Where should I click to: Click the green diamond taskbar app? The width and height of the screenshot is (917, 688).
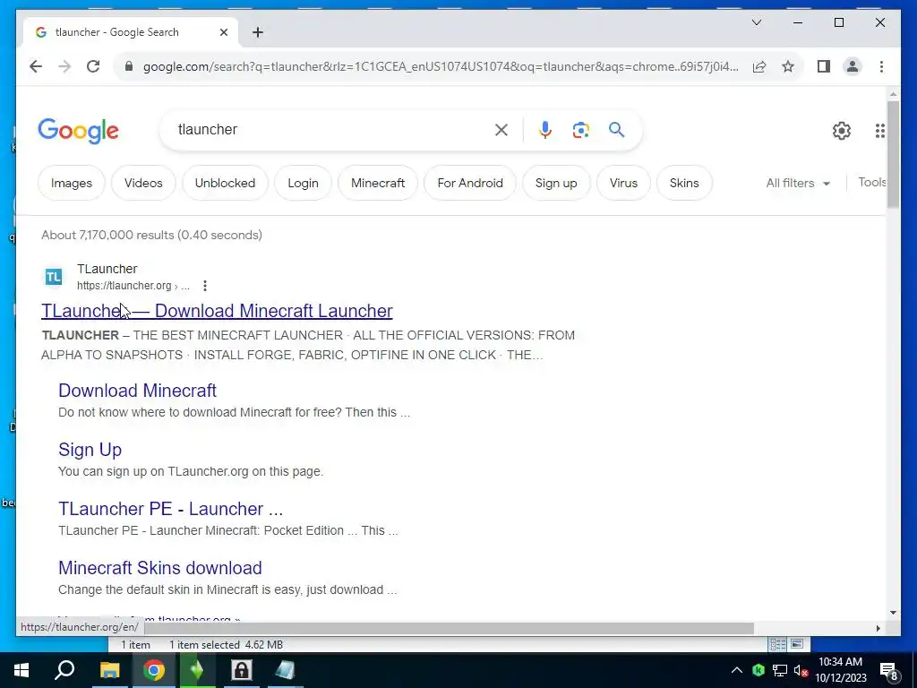click(x=197, y=670)
